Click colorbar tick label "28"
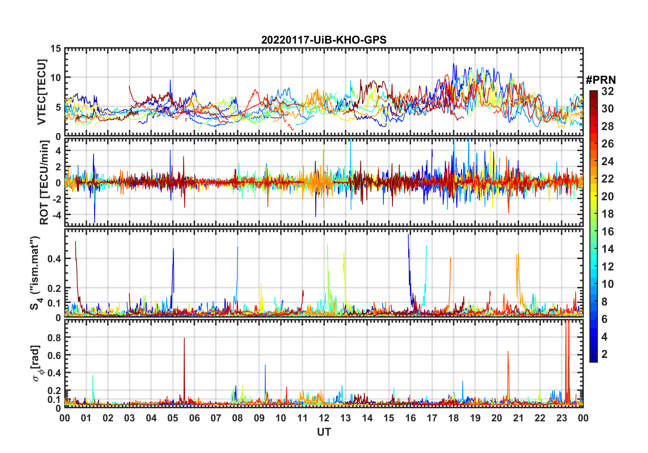Screen dimensions: 648x453 [x=607, y=126]
